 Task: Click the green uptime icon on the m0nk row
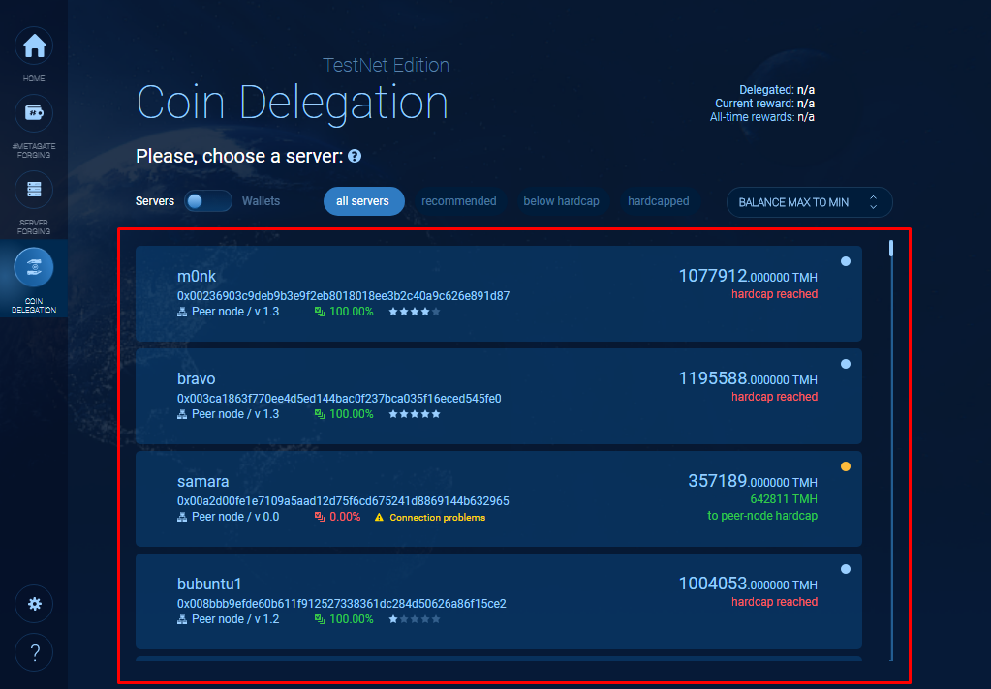tap(320, 312)
